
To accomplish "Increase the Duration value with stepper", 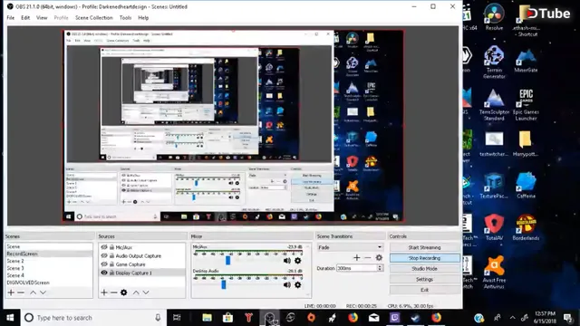I will pyautogui.click(x=380, y=266).
